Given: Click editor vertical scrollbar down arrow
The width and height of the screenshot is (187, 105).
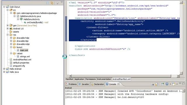Looking at the screenshot, I should coord(181,73).
